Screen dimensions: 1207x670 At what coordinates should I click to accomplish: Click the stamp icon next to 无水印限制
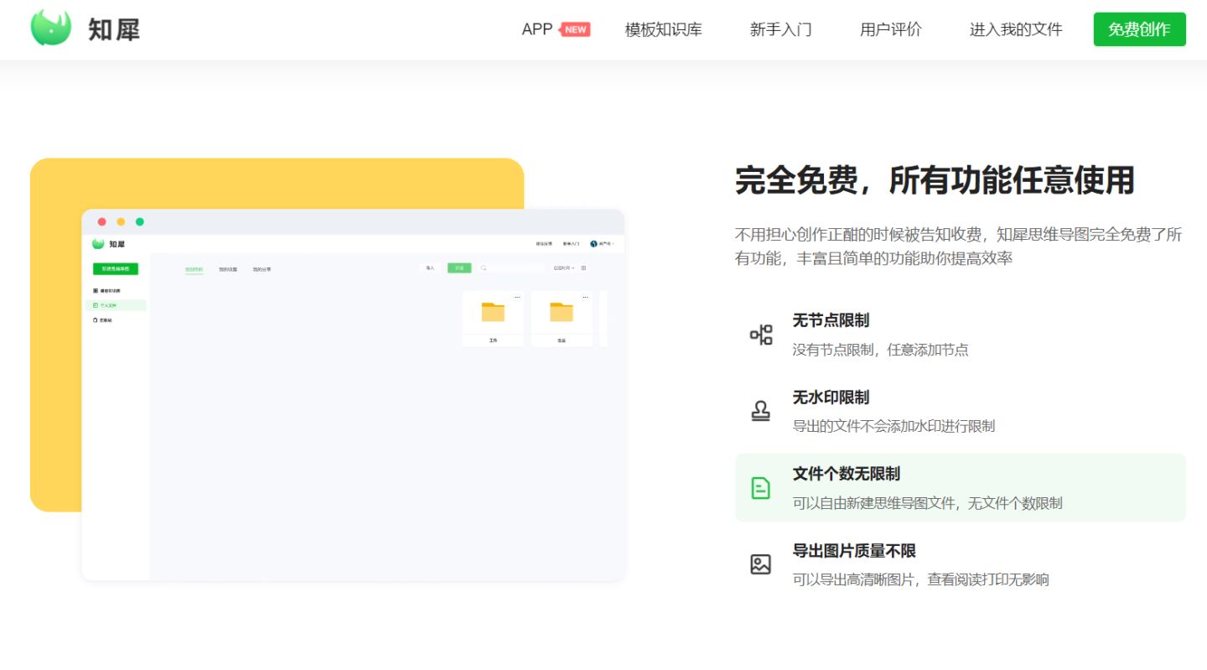click(x=760, y=410)
